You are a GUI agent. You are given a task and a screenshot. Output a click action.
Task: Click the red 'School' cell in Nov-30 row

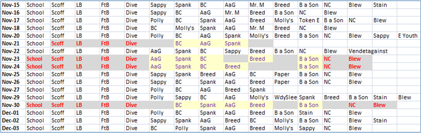[x=34, y=105]
